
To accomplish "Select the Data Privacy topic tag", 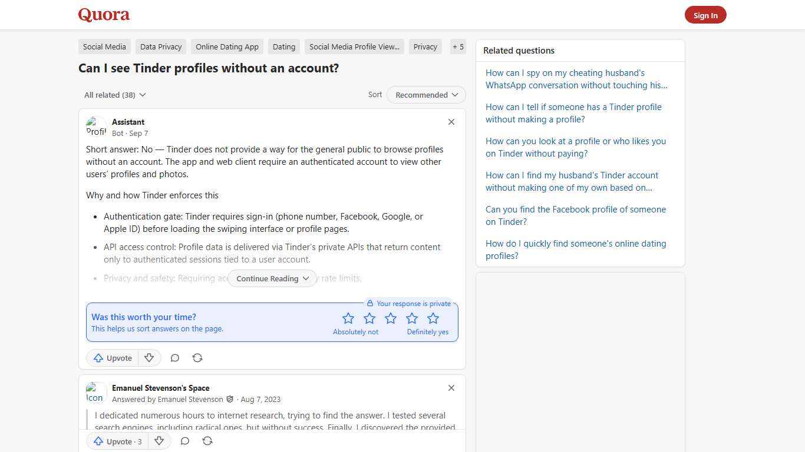I will pyautogui.click(x=160, y=46).
